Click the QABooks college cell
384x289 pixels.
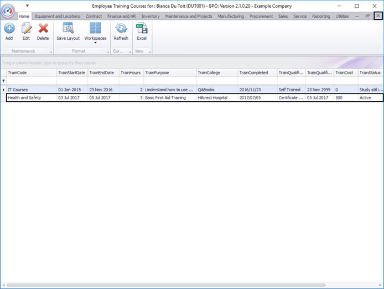pyautogui.click(x=217, y=90)
